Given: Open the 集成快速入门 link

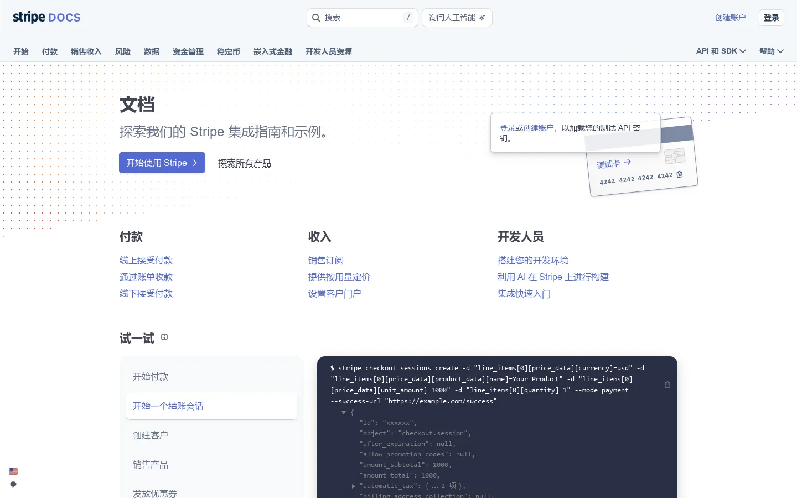Looking at the screenshot, I should coord(524,294).
